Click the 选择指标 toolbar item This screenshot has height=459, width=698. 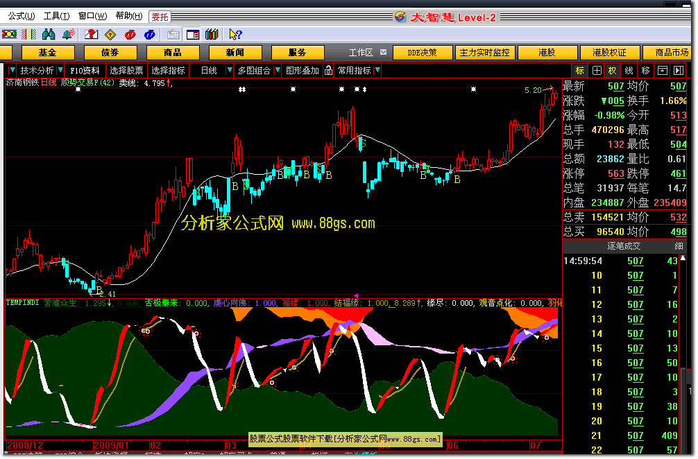tap(168, 70)
